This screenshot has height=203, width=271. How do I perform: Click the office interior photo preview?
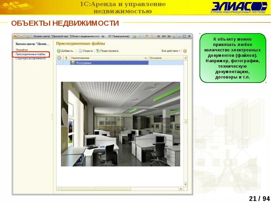(121, 124)
